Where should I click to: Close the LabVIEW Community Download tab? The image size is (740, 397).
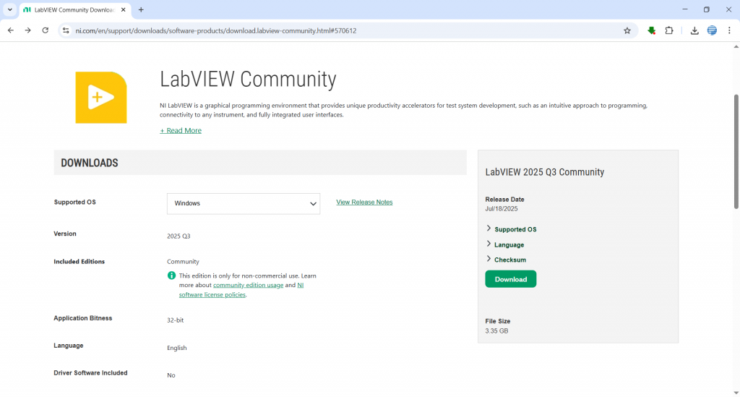click(123, 9)
